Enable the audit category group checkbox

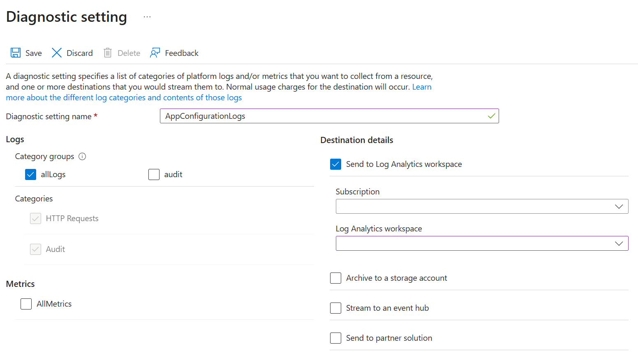coord(154,175)
